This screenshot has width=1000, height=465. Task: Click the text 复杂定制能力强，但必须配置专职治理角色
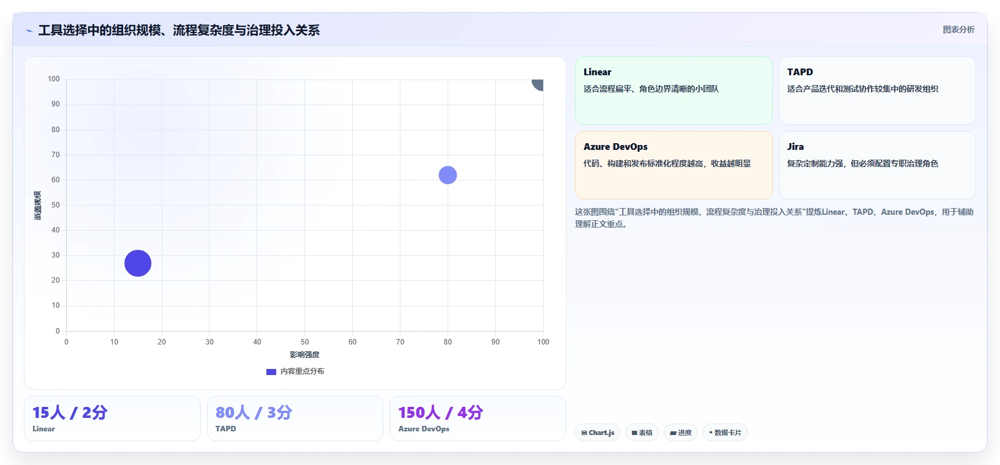tap(862, 163)
